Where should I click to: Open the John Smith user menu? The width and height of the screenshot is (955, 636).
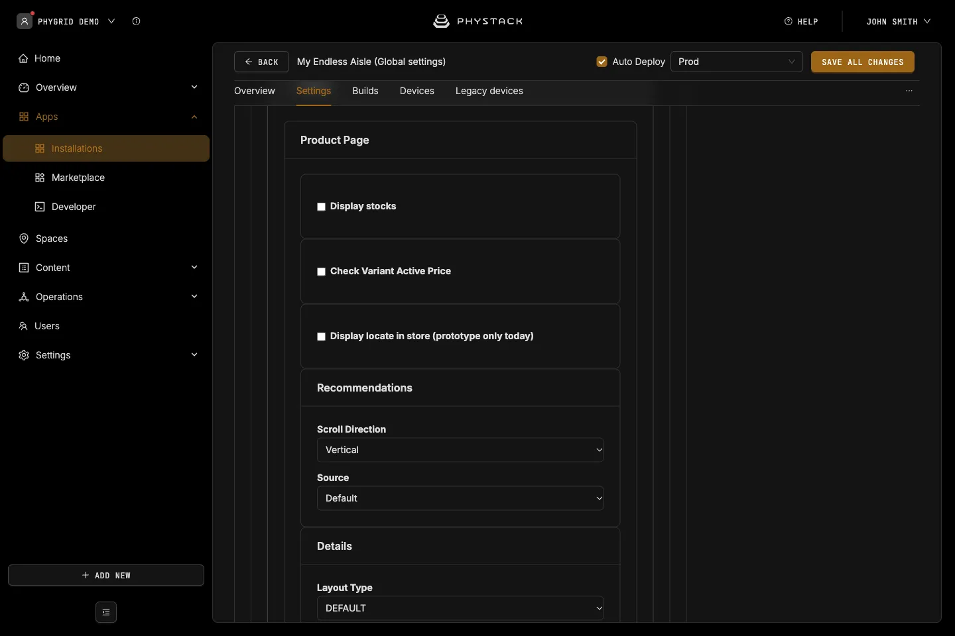point(899,21)
